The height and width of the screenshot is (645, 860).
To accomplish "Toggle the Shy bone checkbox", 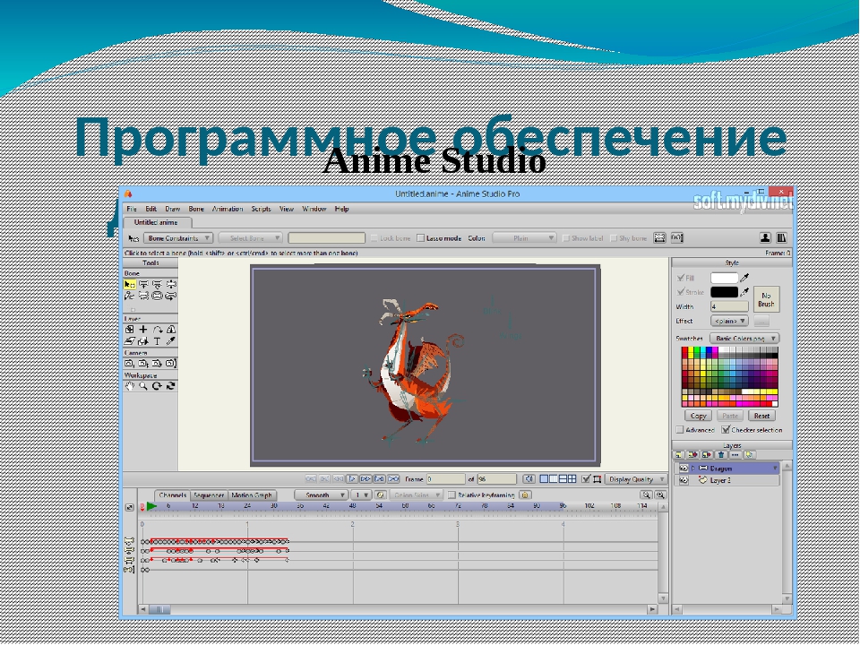I will 613,238.
